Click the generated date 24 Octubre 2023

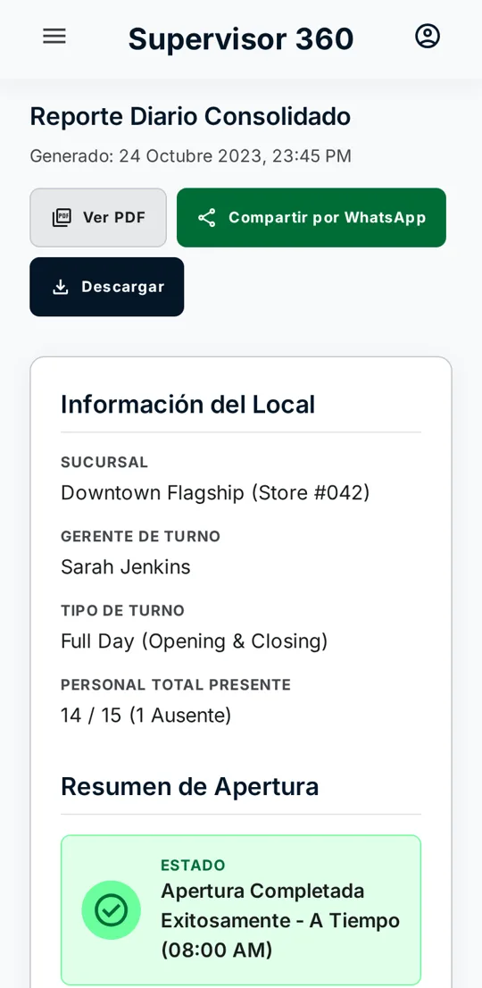coord(191,155)
